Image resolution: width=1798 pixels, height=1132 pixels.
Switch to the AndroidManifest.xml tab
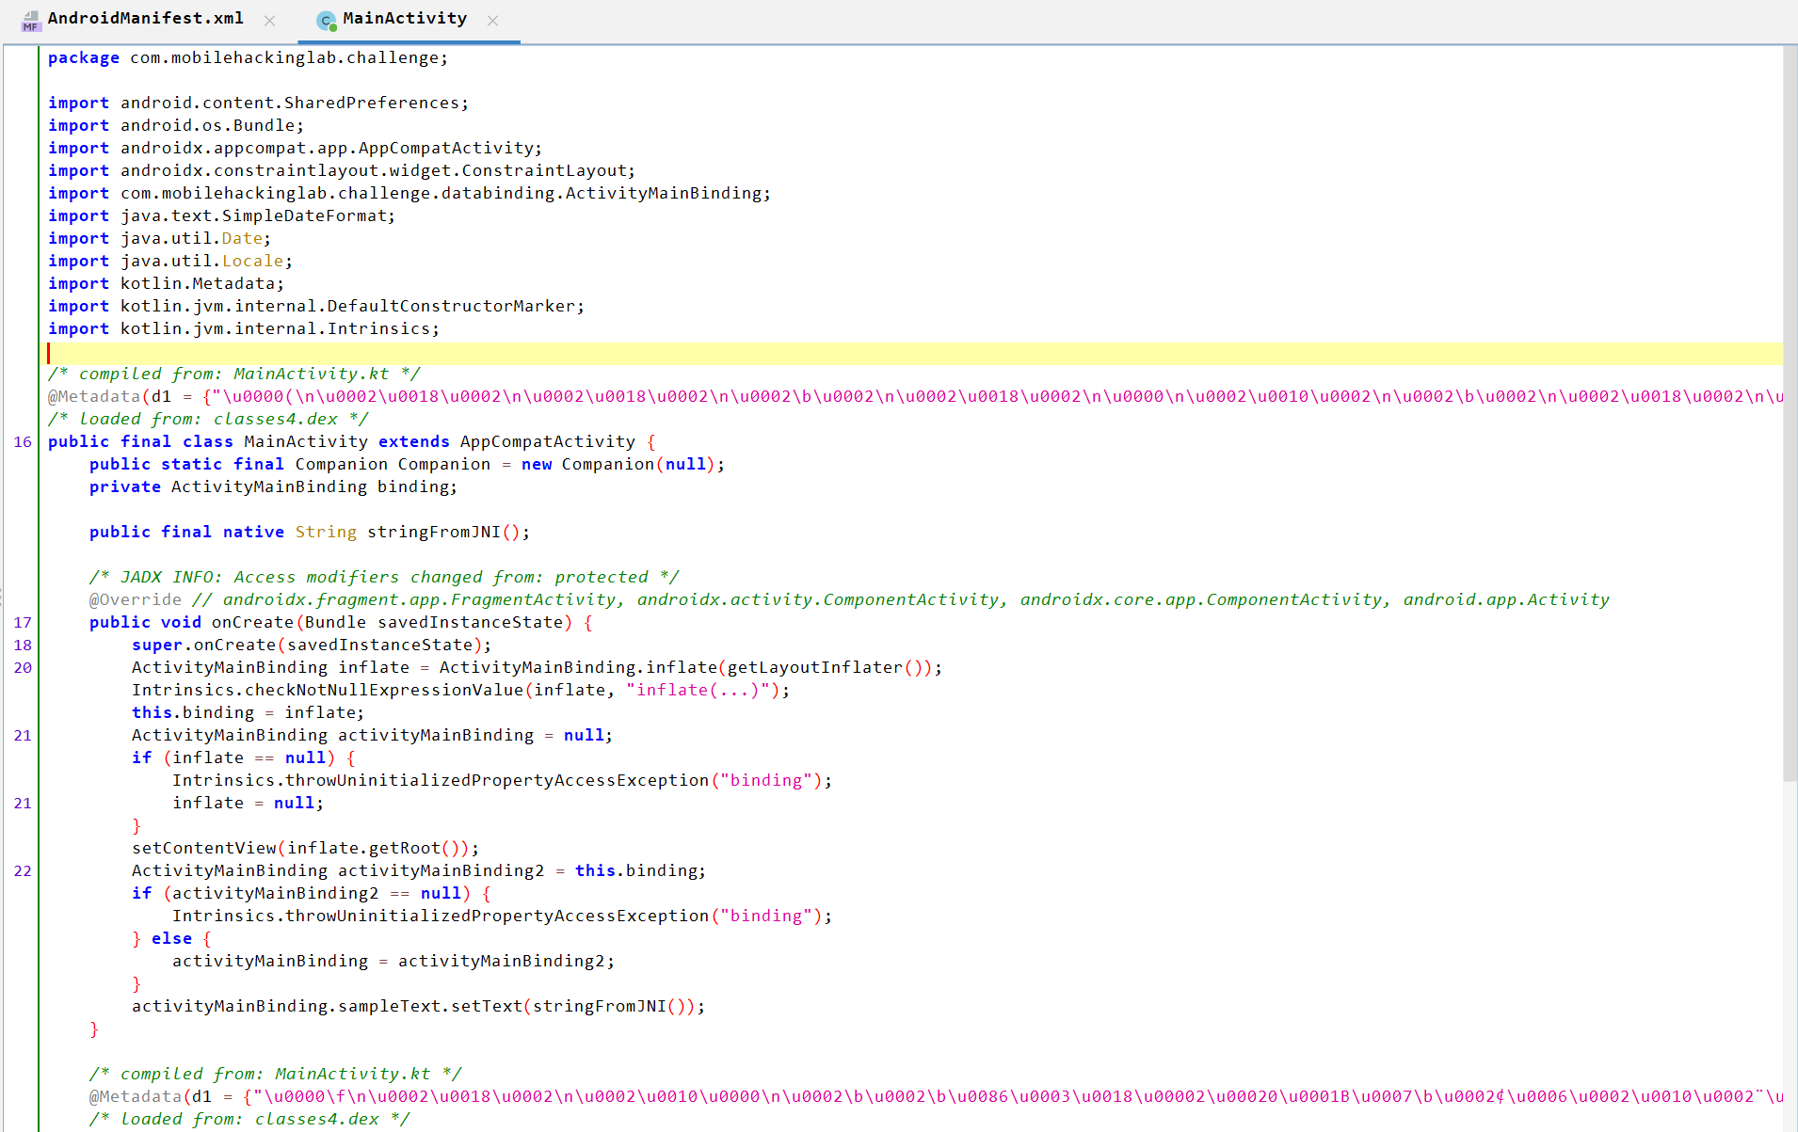click(x=145, y=19)
